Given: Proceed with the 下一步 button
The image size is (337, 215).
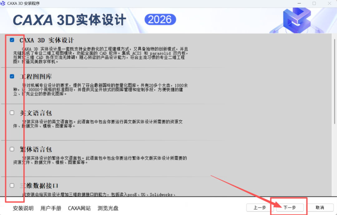Looking at the screenshot, I should pos(290,208).
